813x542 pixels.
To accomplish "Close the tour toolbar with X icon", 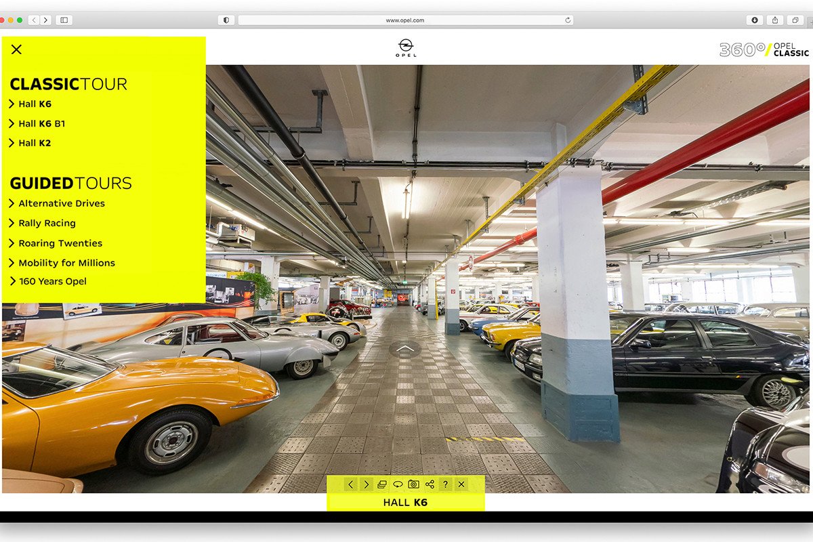I will pos(461,484).
